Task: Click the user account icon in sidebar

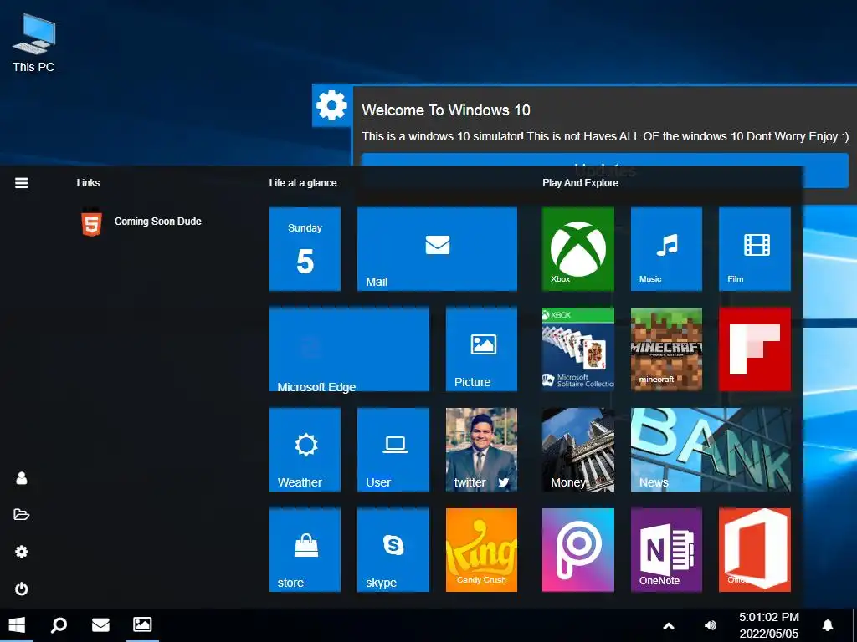Action: [21, 478]
